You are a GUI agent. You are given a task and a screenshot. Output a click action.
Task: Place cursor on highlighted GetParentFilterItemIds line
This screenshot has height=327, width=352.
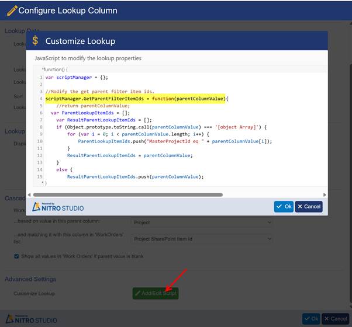point(136,99)
